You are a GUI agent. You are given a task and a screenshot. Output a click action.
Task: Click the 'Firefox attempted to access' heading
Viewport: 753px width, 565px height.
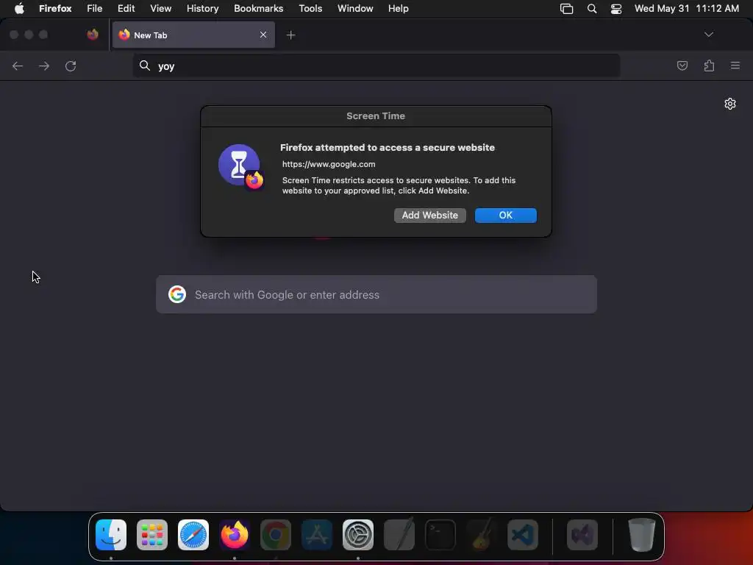coord(387,147)
